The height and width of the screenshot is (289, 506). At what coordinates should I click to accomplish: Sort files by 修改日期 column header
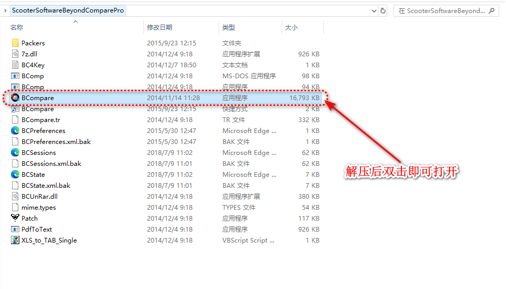(x=160, y=27)
